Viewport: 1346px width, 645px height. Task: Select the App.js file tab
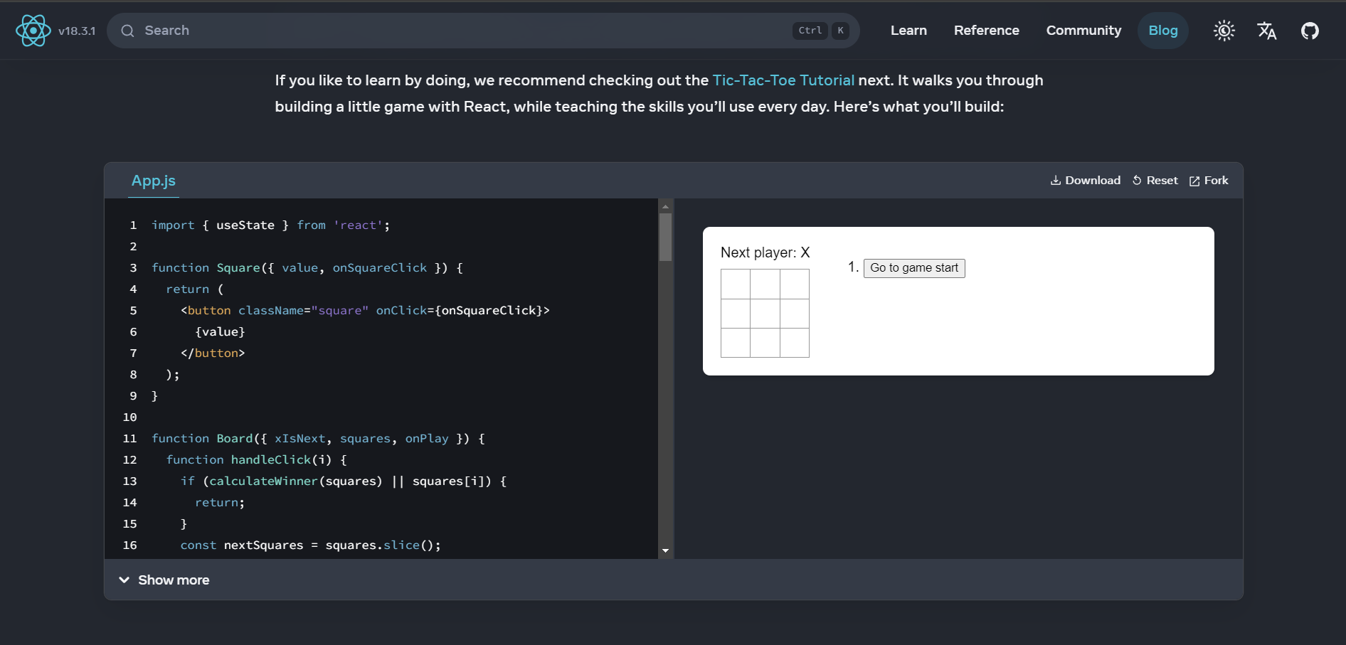click(153, 181)
